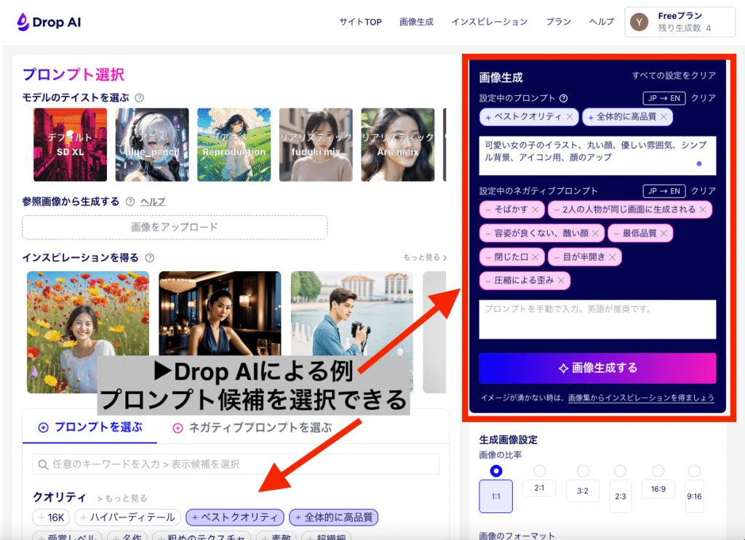Remove 2人の人物が同じ画面に生成される tag via X
This screenshot has height=540, width=745.
(703, 209)
